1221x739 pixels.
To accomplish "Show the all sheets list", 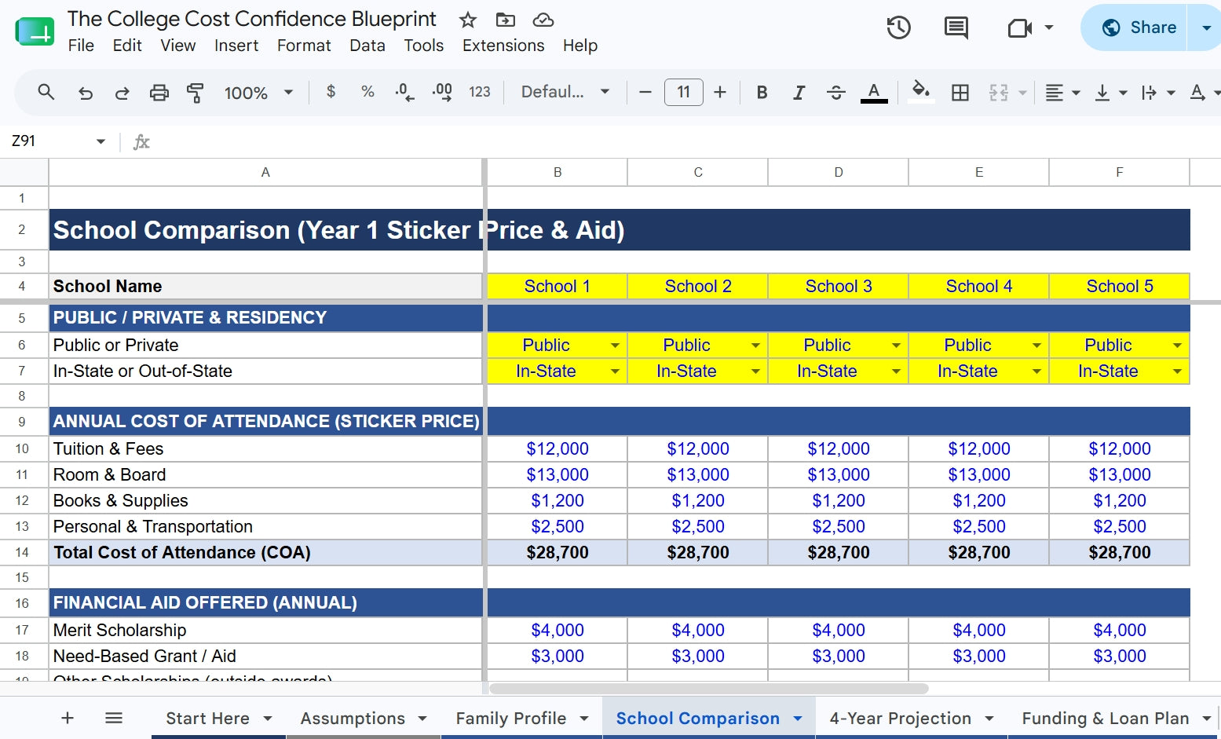I will [x=114, y=718].
